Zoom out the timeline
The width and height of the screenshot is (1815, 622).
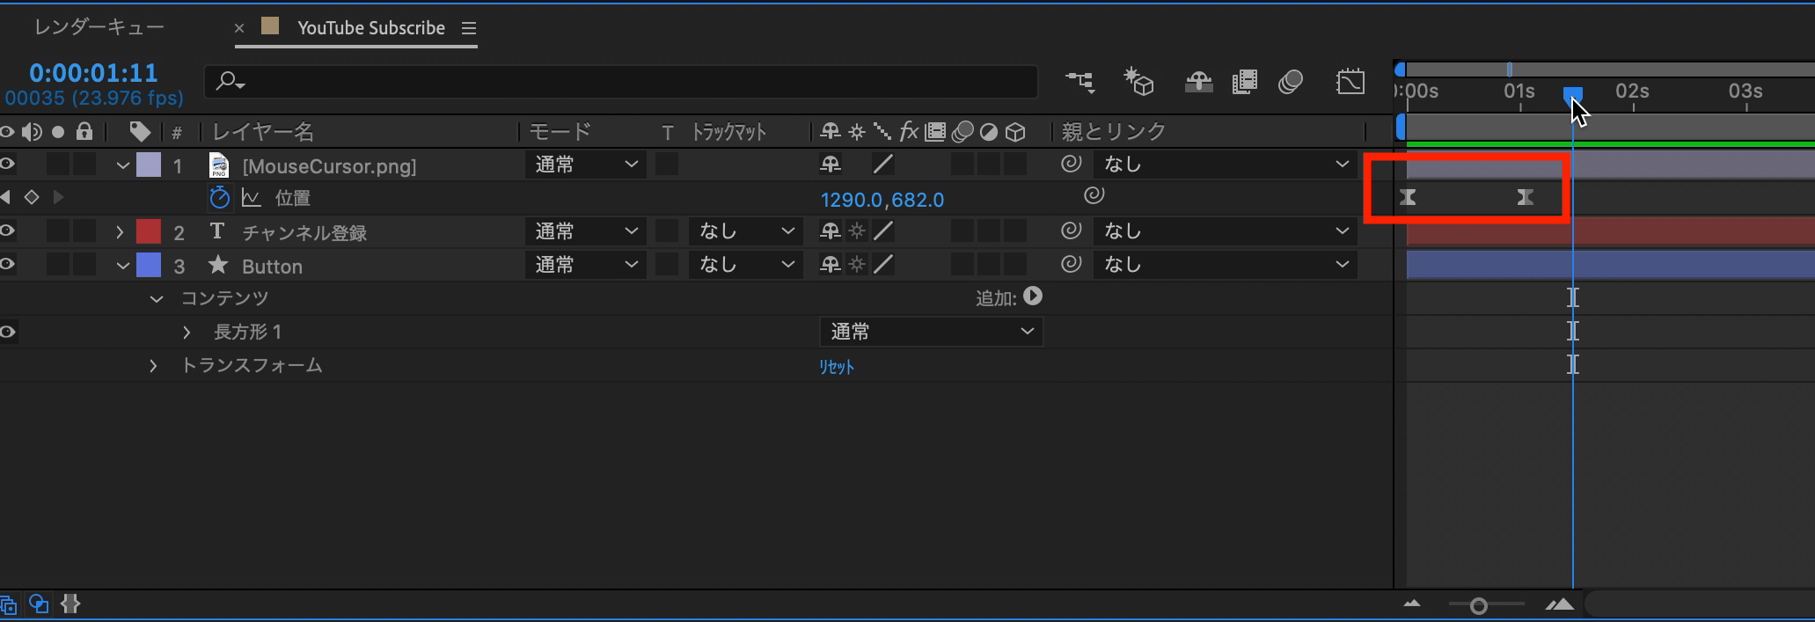1412,604
